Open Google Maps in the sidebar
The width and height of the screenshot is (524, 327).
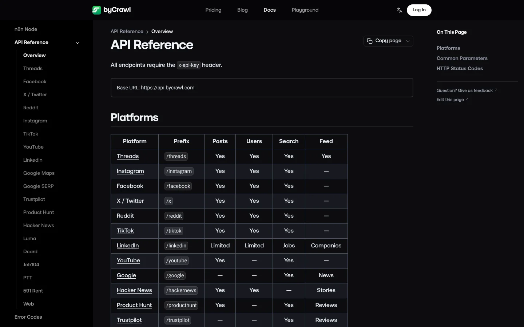pyautogui.click(x=39, y=173)
